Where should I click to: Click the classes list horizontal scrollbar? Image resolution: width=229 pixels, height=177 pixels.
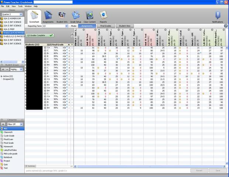click(x=12, y=62)
